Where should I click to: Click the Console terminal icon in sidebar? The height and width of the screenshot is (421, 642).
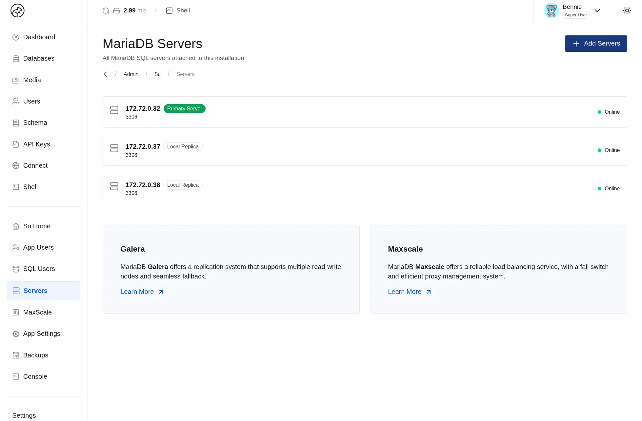tap(16, 376)
